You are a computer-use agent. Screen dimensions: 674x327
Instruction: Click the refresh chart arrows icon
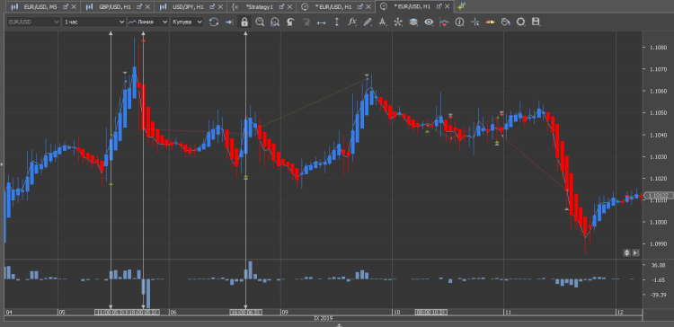coord(214,22)
